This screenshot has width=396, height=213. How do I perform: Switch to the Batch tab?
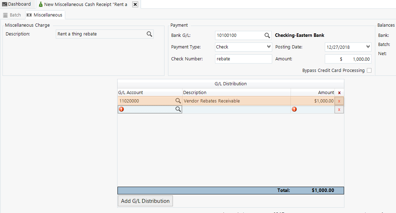click(12, 15)
